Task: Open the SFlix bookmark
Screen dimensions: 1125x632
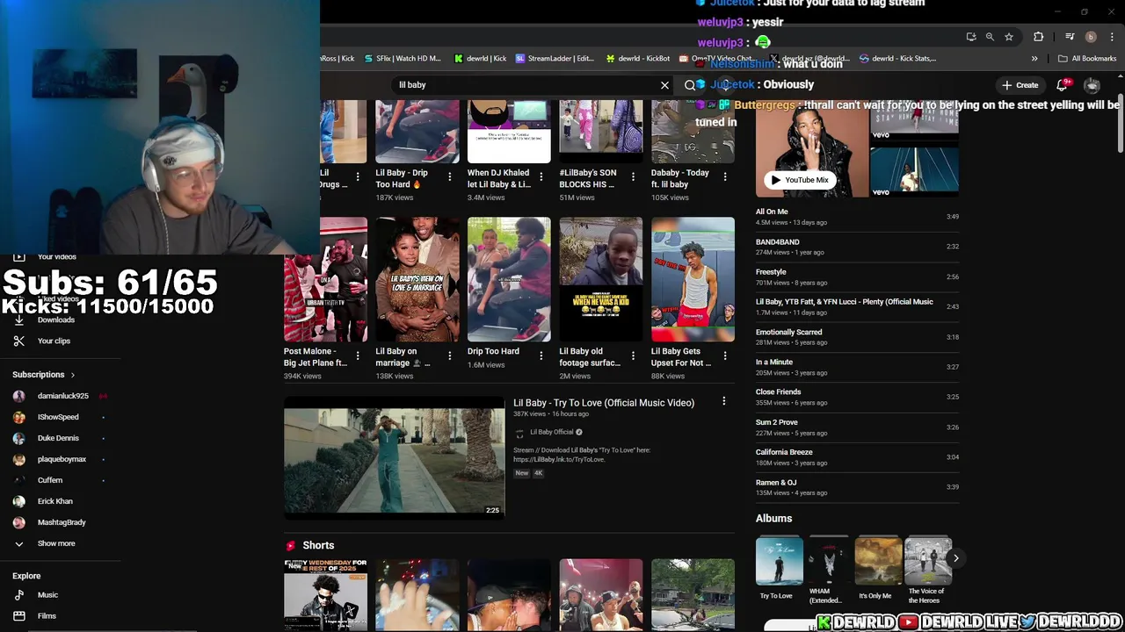Action: point(401,59)
